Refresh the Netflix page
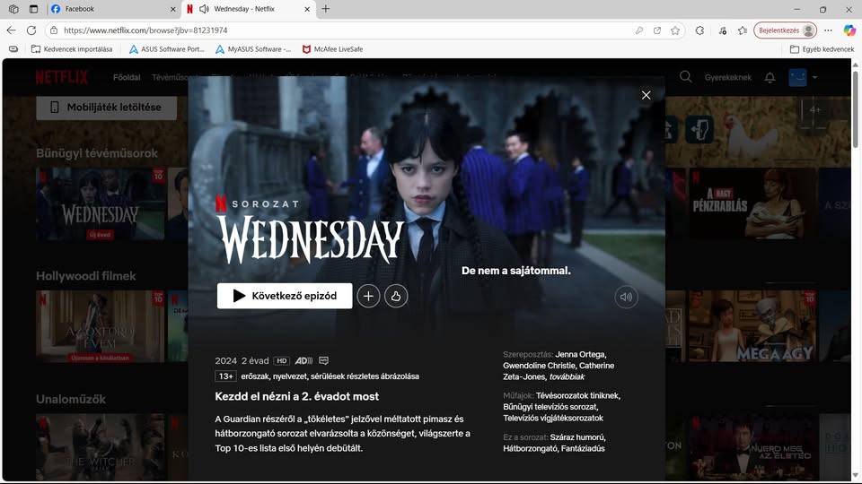The height and width of the screenshot is (484, 862). tap(31, 30)
